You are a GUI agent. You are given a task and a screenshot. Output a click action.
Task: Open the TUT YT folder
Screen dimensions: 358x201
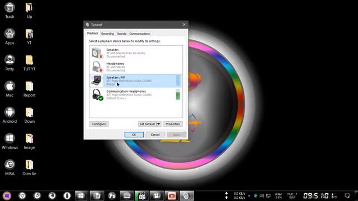pyautogui.click(x=29, y=63)
